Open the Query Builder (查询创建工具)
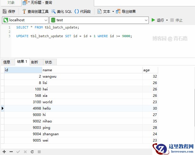 click(x=35, y=11)
